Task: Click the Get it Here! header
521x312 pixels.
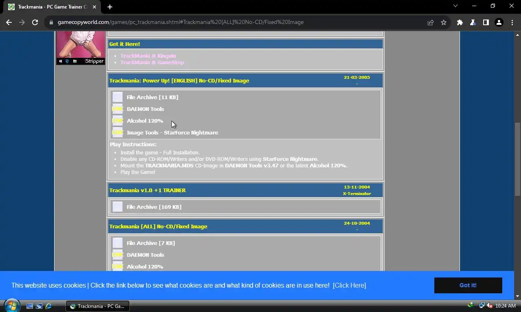Action: tap(125, 44)
